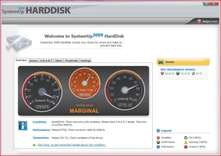The width and height of the screenshot is (221, 156).
Task: Select the WDC WD3200AAJS-40VWA1 device
Action: pyautogui.click(x=178, y=69)
